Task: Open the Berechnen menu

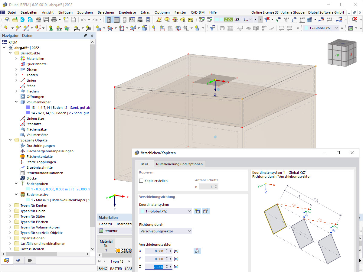Action: pyautogui.click(x=106, y=12)
